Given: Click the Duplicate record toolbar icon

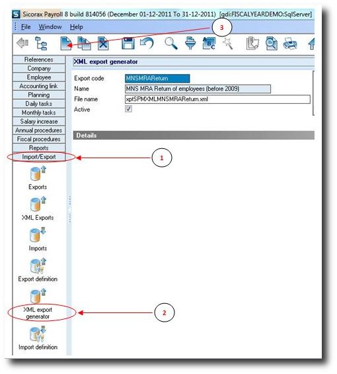Looking at the screenshot, I should [84, 44].
